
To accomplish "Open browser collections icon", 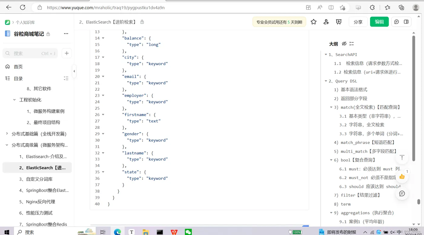I will (x=402, y=8).
